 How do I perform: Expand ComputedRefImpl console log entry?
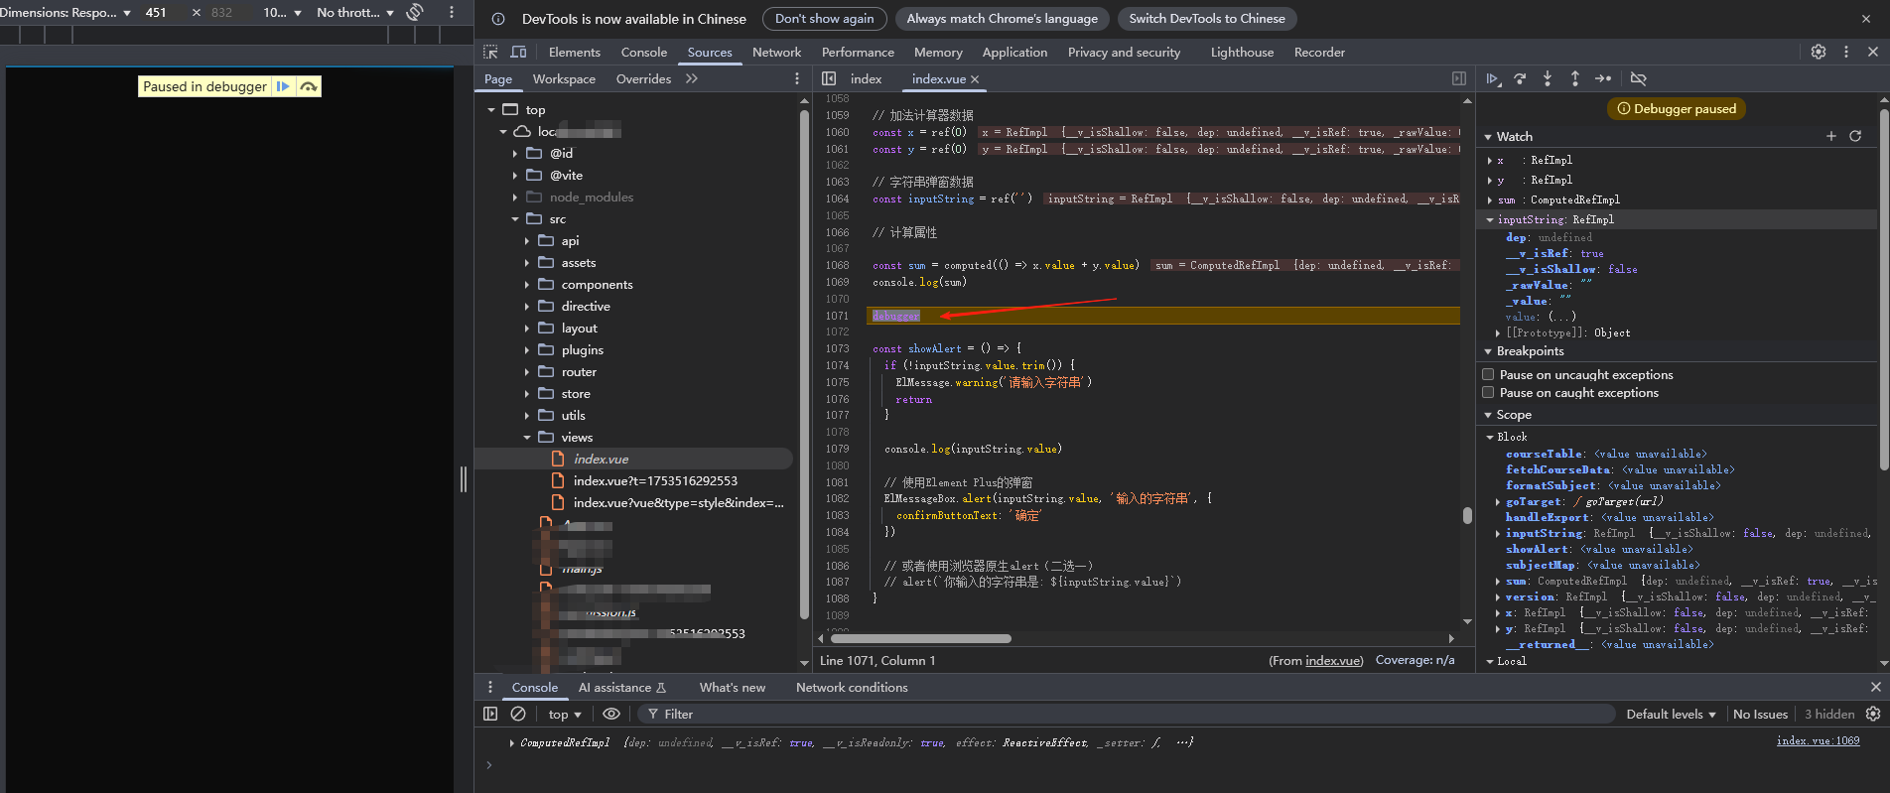[511, 742]
